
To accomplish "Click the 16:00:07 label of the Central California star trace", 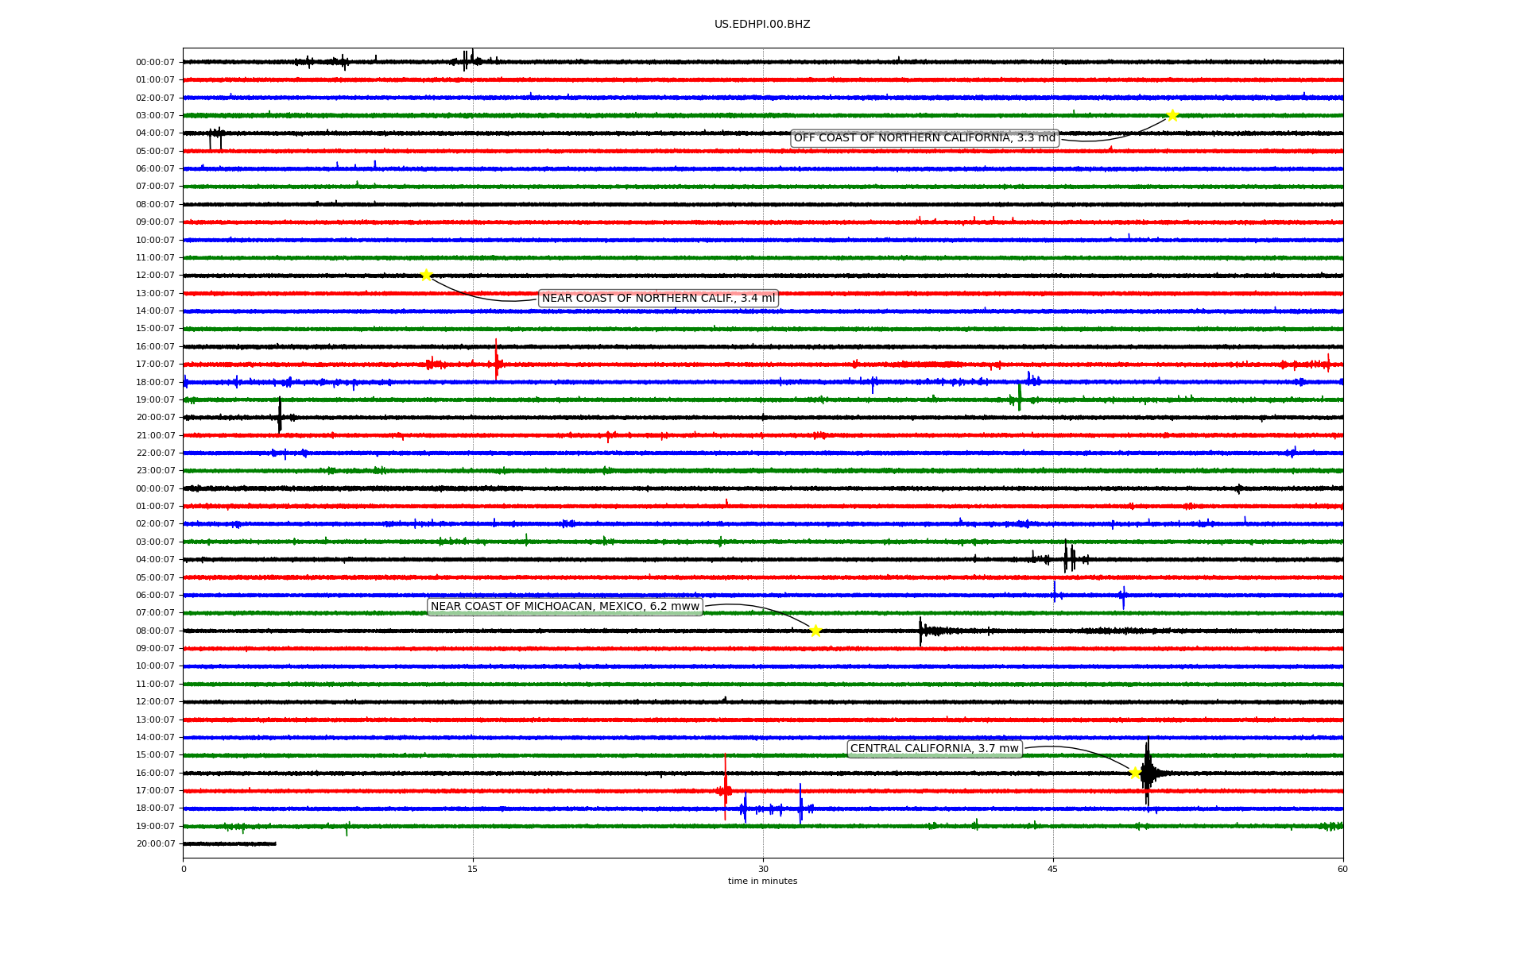I will coord(156,773).
